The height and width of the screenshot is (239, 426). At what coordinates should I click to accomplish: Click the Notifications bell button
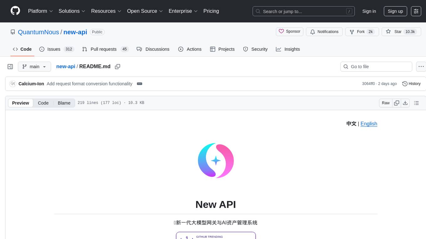pos(324,32)
